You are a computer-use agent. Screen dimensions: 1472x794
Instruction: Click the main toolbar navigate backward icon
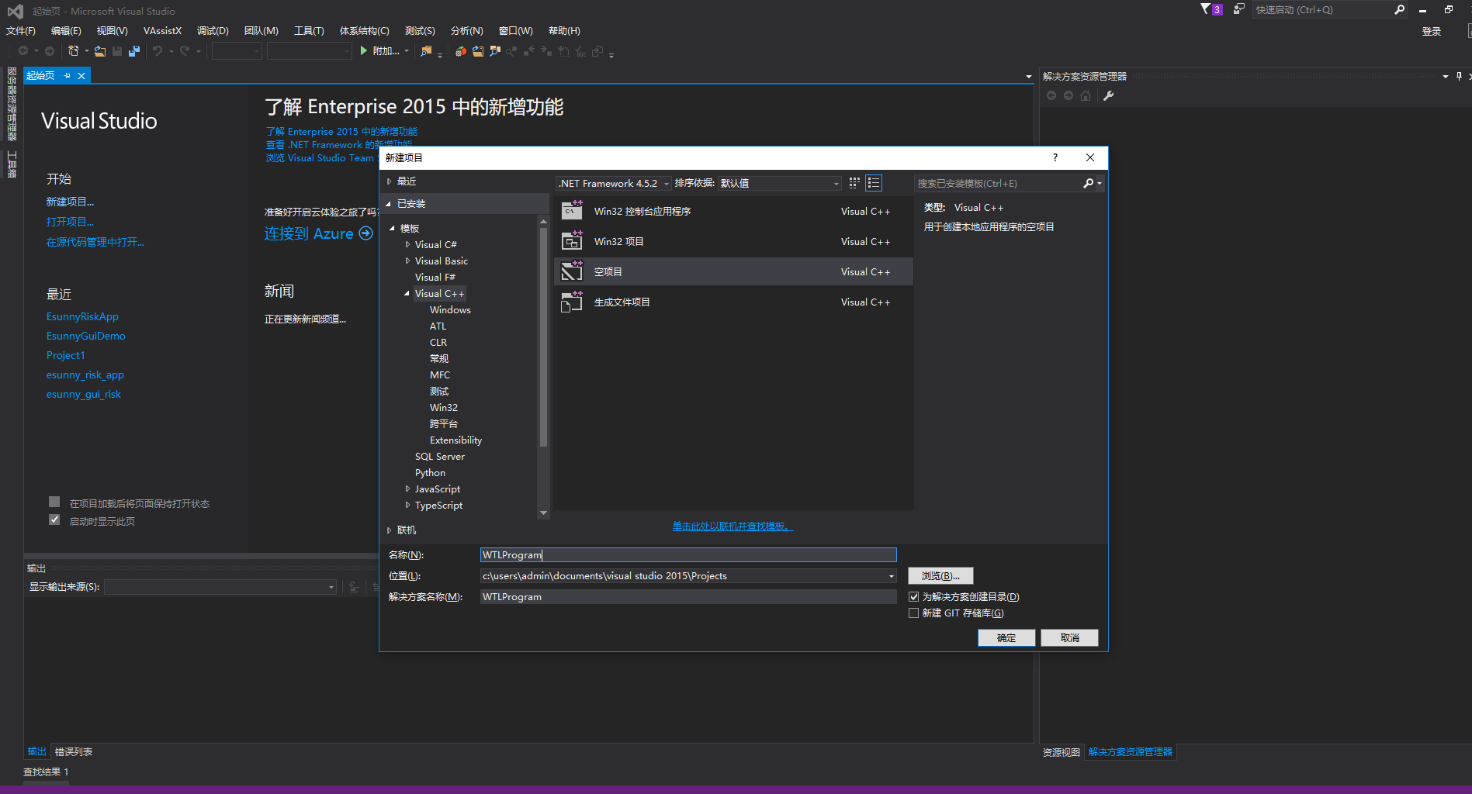tap(23, 51)
